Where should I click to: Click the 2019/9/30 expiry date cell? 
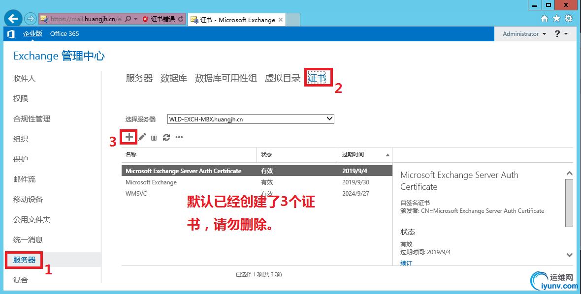coord(355,182)
